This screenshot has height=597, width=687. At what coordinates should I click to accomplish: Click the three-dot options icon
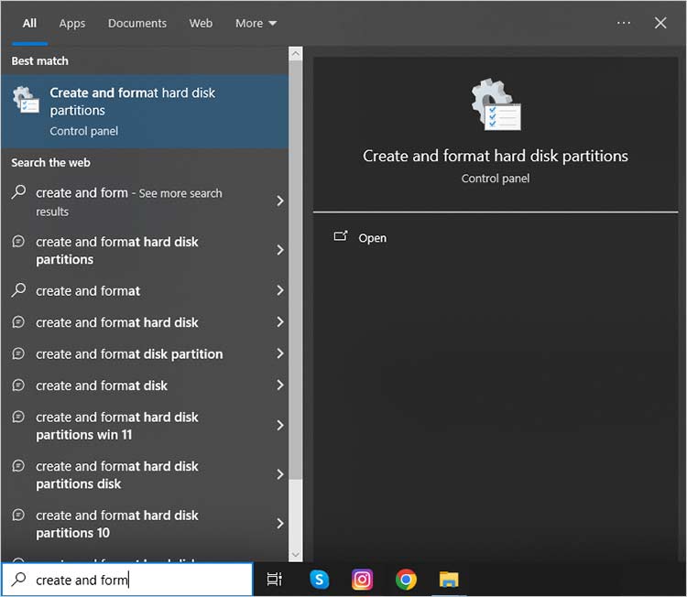point(624,23)
